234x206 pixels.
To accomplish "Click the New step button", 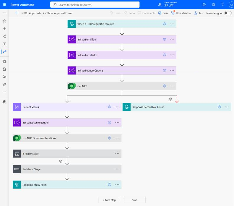I will pyautogui.click(x=109, y=200).
